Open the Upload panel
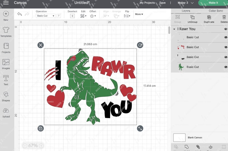Screen dimensions: 228x151 [x=6, y=113]
